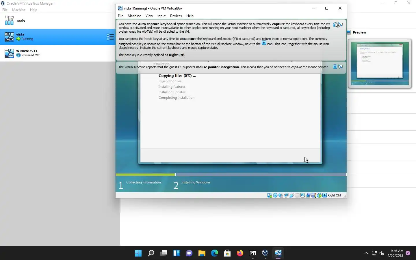Open Task View from taskbar
Screen dimensions: 416x260
click(164, 253)
